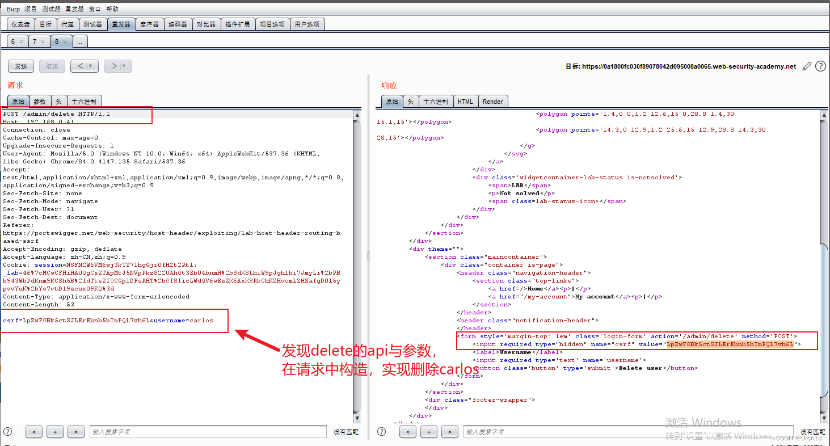Click the 取消 cancel button
Screen dimensions: 830x446
click(52, 66)
